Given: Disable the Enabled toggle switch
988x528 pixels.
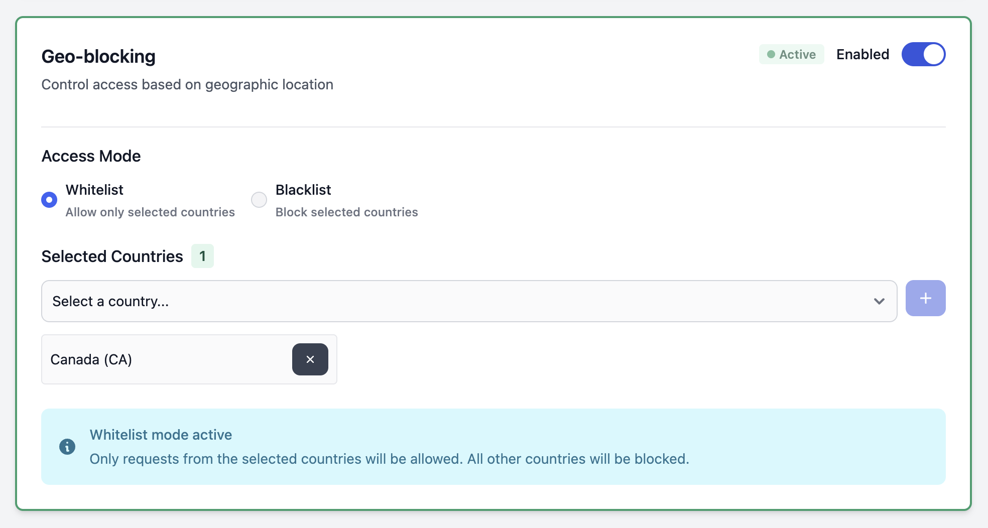Looking at the screenshot, I should 923,54.
